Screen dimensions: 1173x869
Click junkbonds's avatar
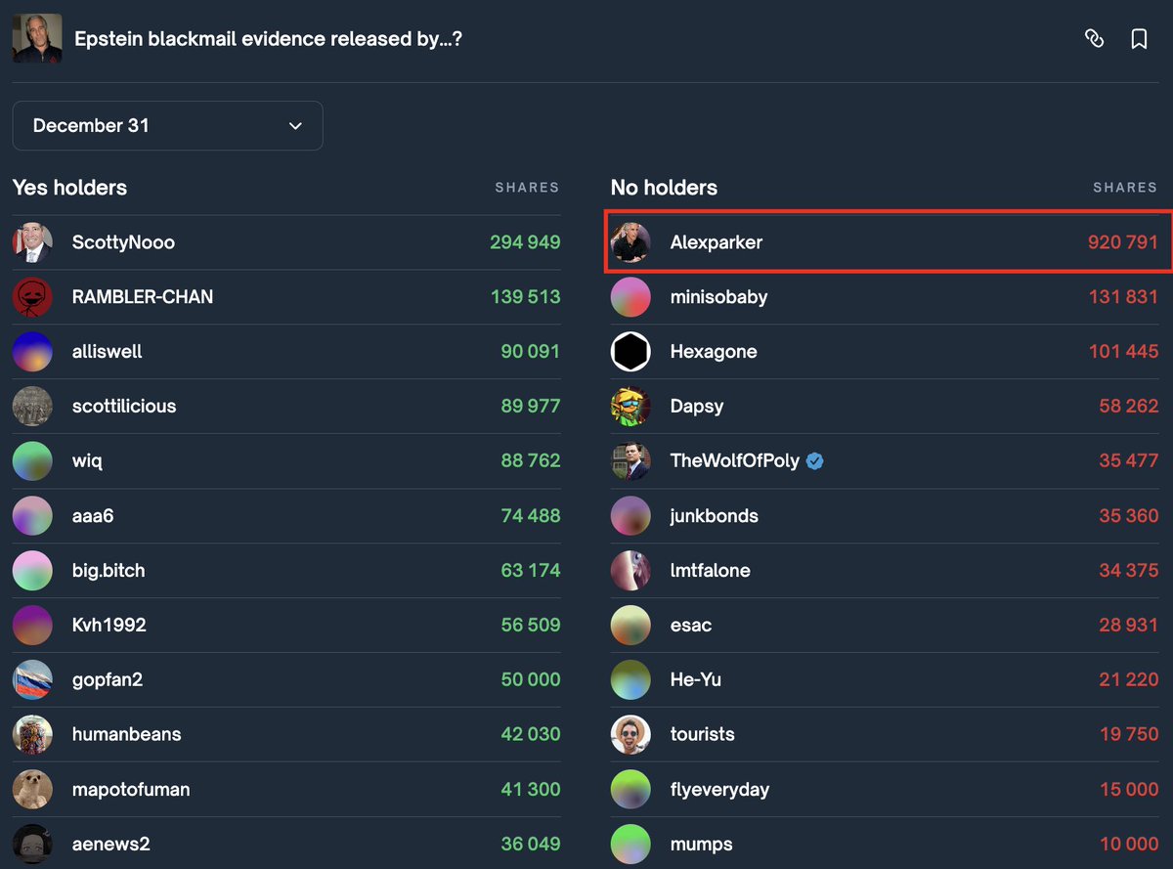630,516
